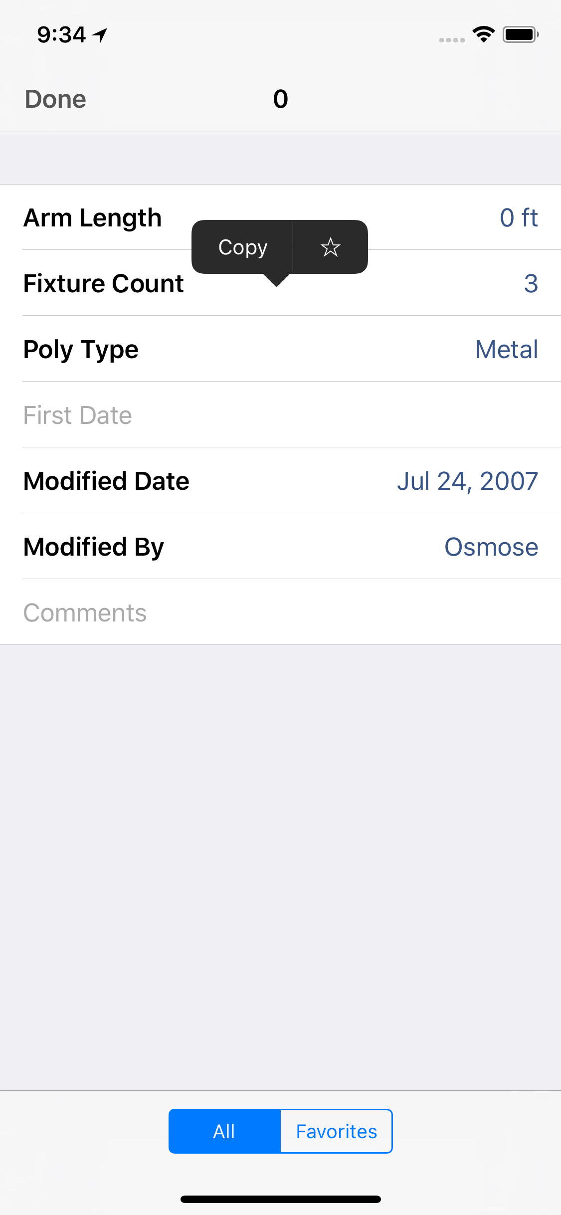Tap the Wi-Fi status icon
The image size is (561, 1215).
483,34
